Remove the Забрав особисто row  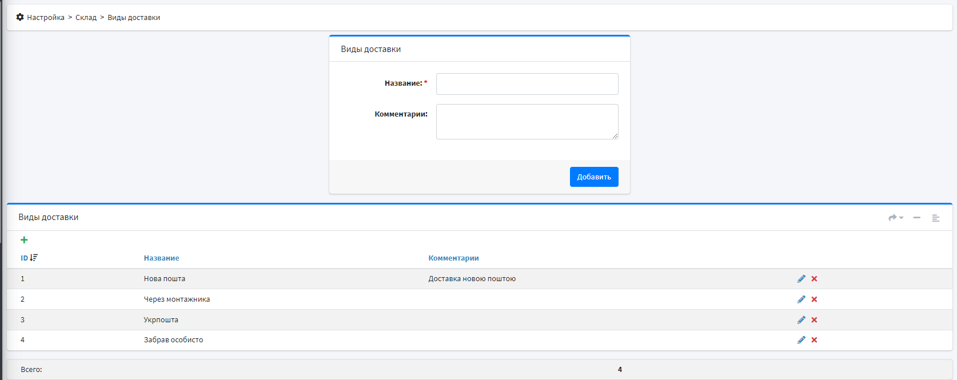(x=814, y=340)
